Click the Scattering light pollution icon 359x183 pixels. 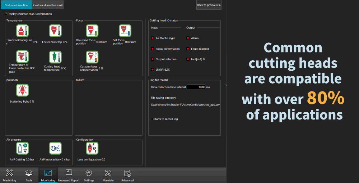pyautogui.click(x=22, y=90)
